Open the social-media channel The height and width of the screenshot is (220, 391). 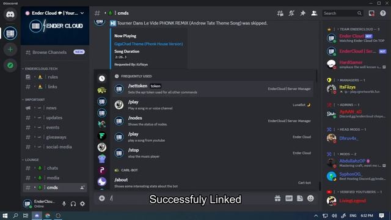pos(55,147)
